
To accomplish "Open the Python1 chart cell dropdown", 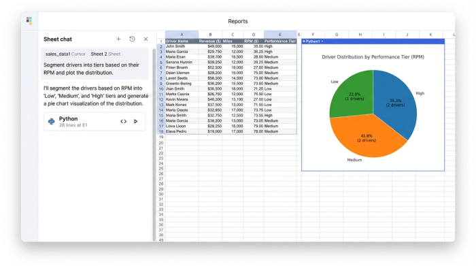I will coord(322,41).
